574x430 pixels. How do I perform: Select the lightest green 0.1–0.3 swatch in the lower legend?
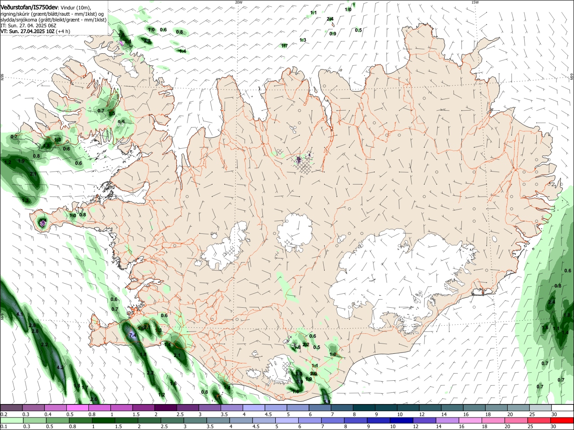pos(12,420)
